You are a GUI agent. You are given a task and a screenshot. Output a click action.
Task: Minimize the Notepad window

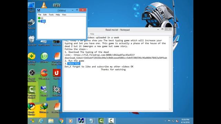pos(158,29)
